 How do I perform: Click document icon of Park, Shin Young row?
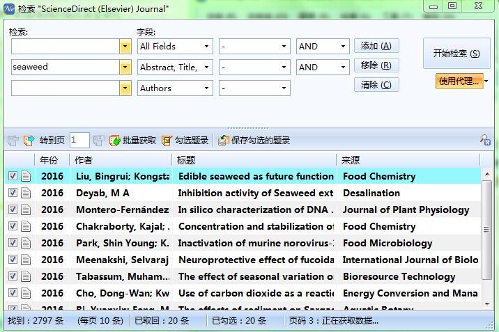pos(26,243)
